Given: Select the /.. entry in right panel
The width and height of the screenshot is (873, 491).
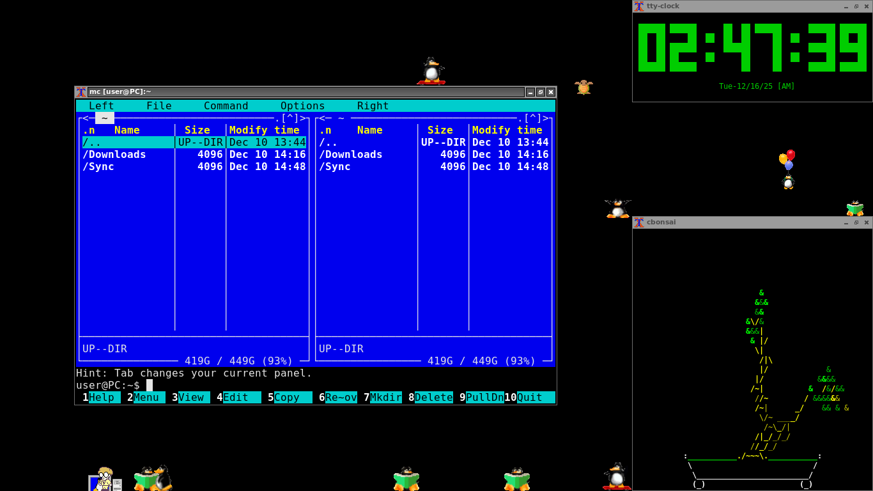Looking at the screenshot, I should tap(434, 143).
